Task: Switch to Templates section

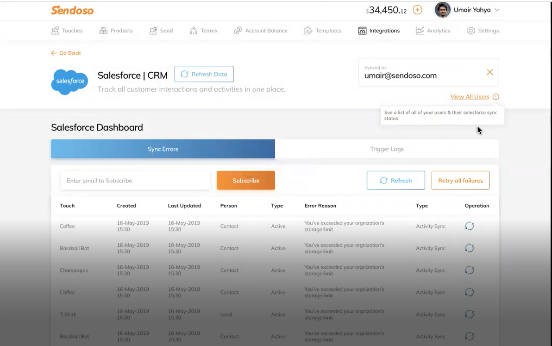Action: pyautogui.click(x=323, y=31)
